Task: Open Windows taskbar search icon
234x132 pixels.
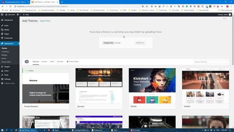Action: (x=7, y=130)
